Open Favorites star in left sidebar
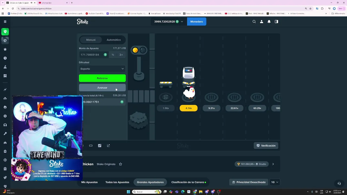Image resolution: width=347 pixels, height=195 pixels. click(5, 49)
